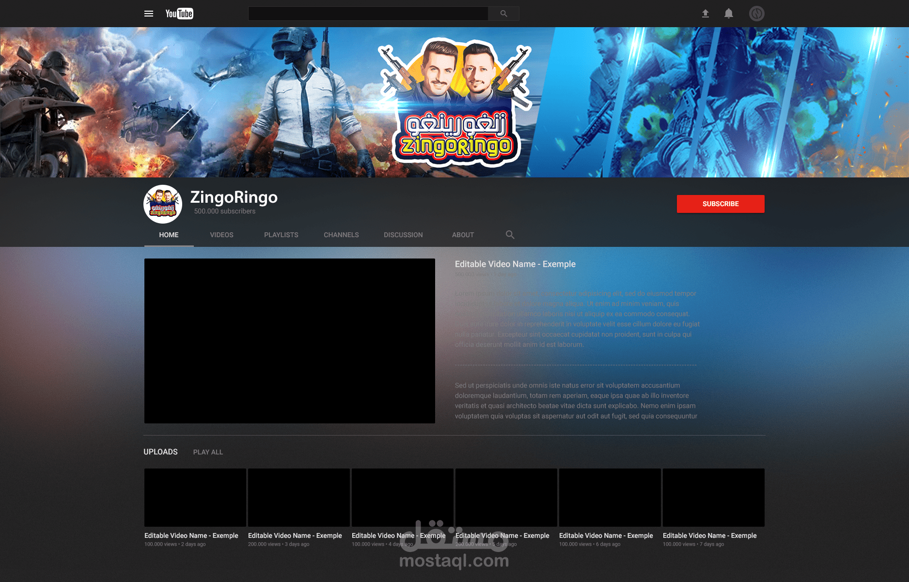
Task: Subscribe to the ZingoRingo channel
Action: (721, 204)
